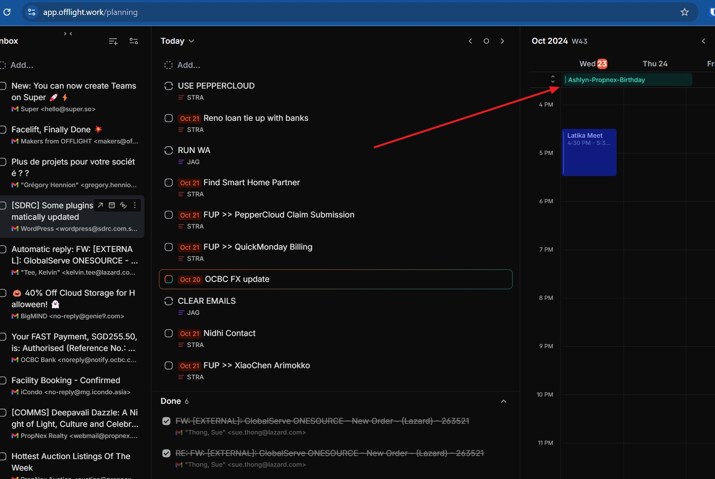The width and height of the screenshot is (715, 479).
Task: Collapse the Inbox panel using arrows icon
Action: point(68,34)
